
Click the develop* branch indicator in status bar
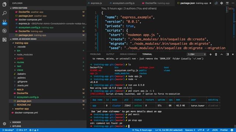(8, 130)
